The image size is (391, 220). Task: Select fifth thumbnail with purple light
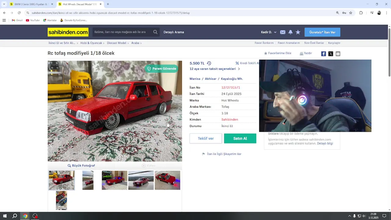(x=167, y=180)
